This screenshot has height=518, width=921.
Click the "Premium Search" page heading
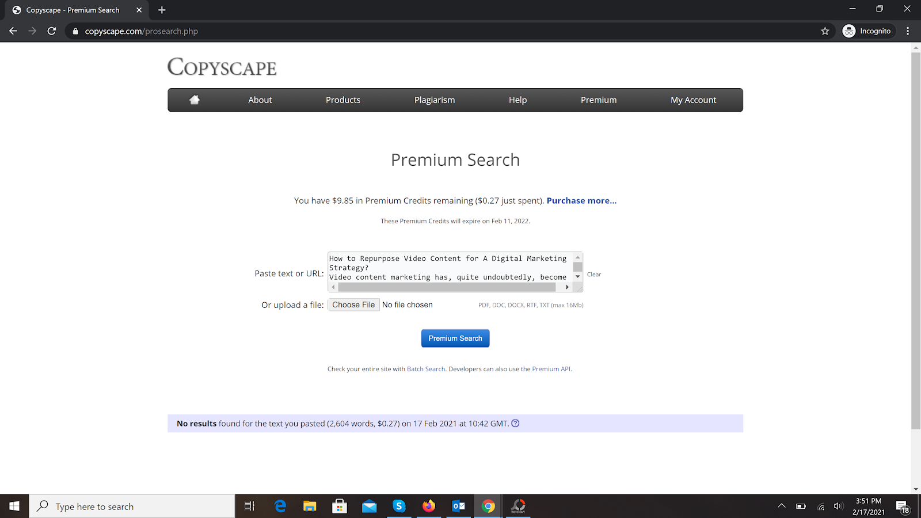pyautogui.click(x=455, y=160)
